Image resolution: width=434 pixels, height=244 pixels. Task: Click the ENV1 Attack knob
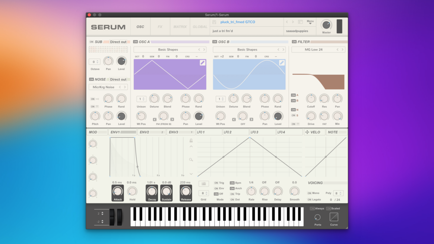point(117,191)
